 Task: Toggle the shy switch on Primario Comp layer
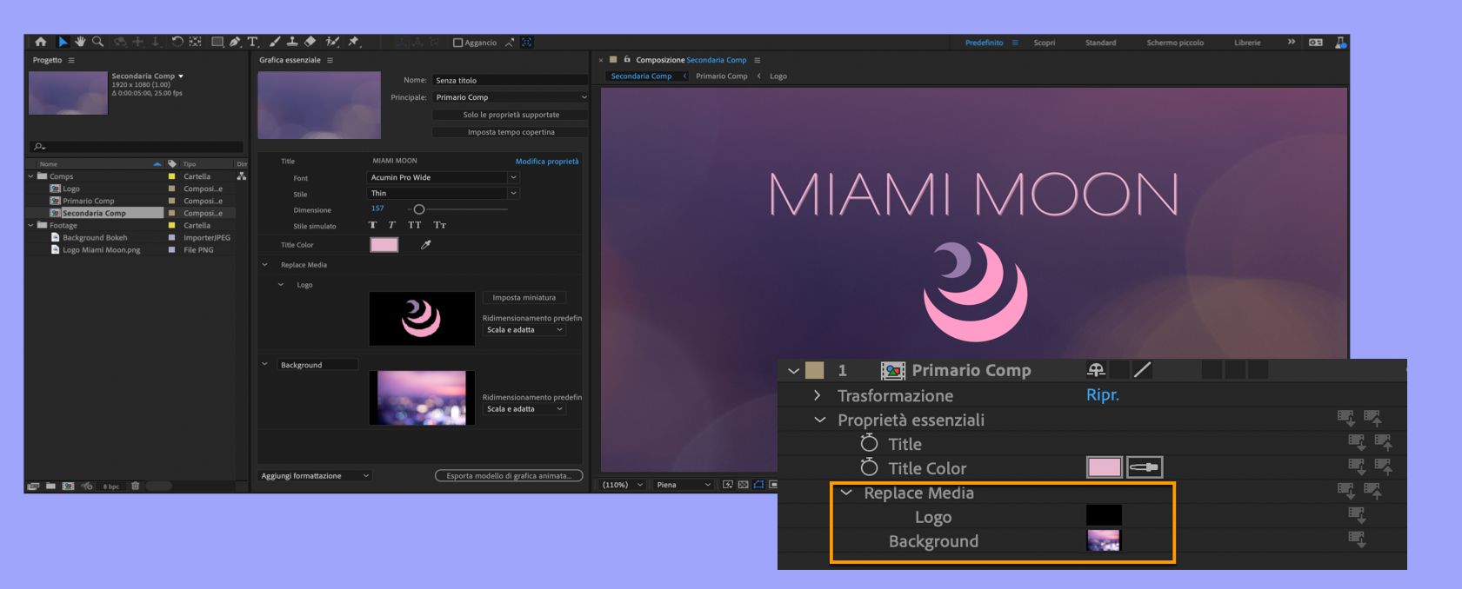(x=1096, y=370)
